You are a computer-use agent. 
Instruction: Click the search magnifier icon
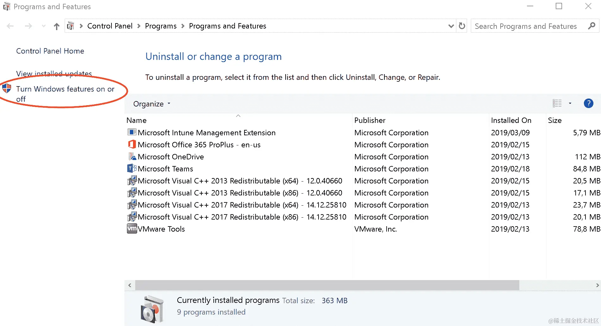[x=592, y=26]
